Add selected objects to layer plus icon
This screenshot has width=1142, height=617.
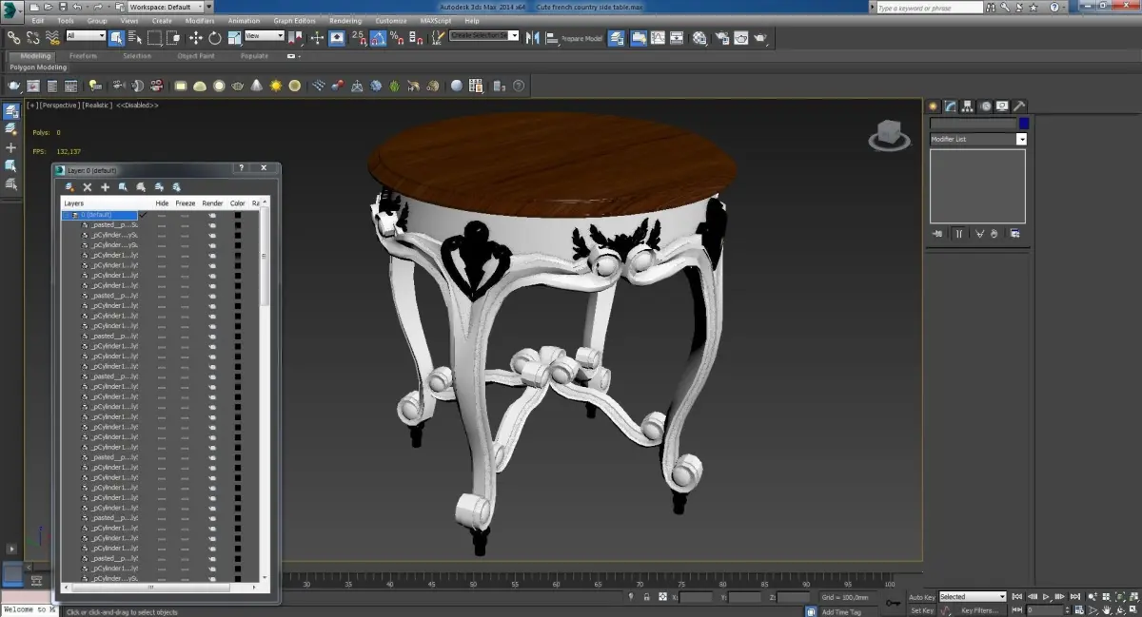click(x=106, y=187)
